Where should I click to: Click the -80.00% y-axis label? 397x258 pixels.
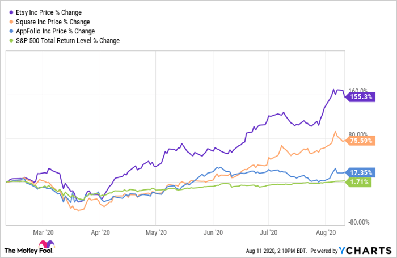pyautogui.click(x=358, y=222)
